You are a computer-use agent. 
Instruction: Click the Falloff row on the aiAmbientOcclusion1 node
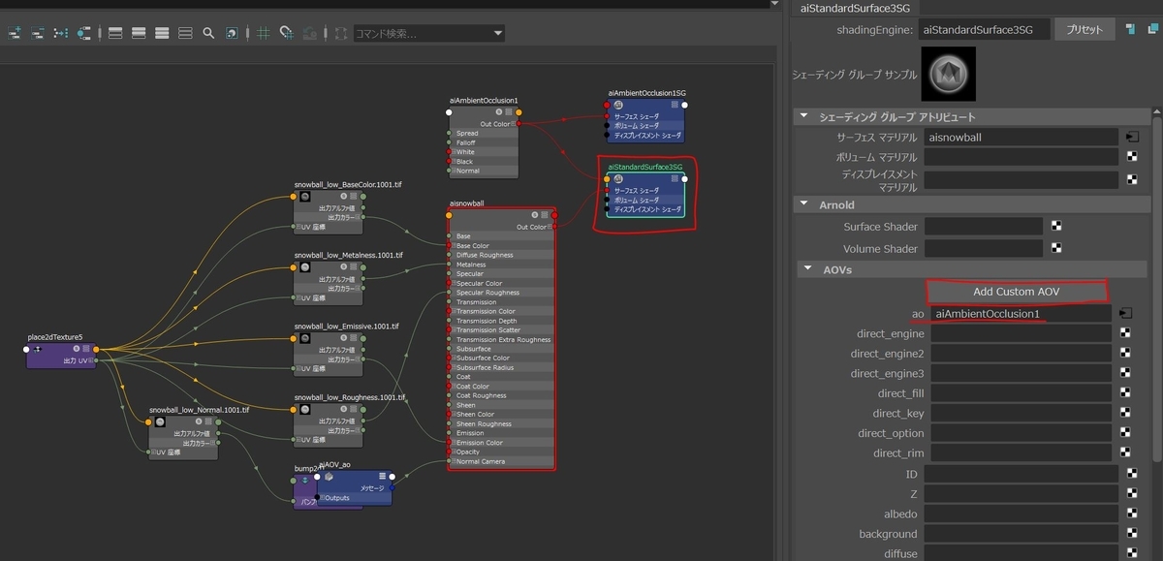pyautogui.click(x=483, y=142)
